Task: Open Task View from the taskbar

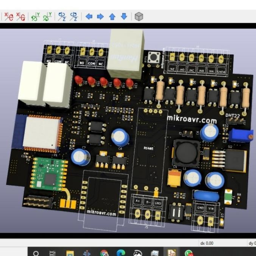Action: coord(52,253)
